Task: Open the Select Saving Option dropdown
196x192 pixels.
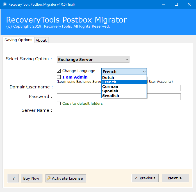Action: click(93, 59)
